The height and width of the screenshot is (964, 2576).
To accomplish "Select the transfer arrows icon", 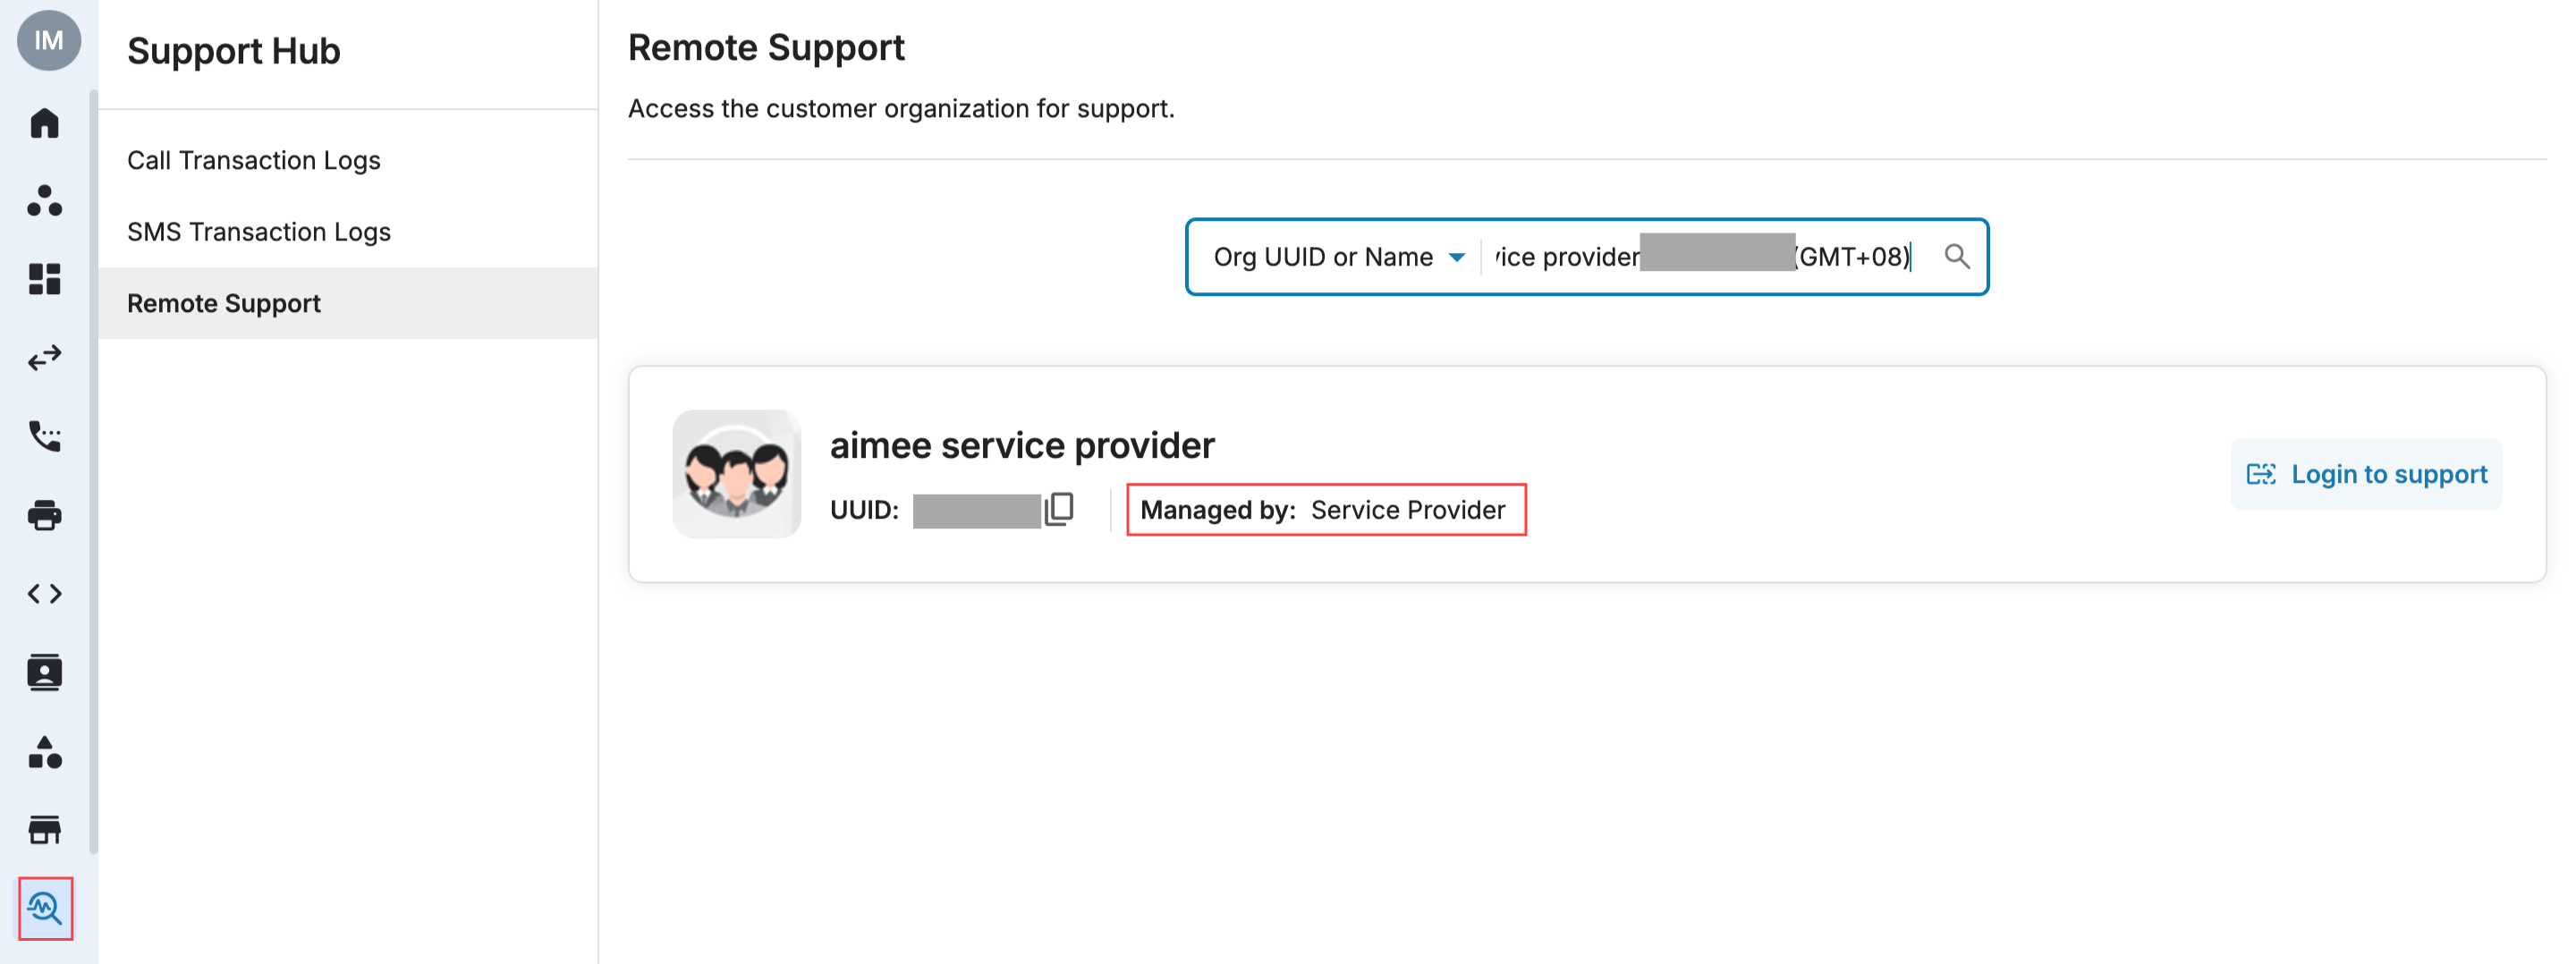I will point(45,357).
